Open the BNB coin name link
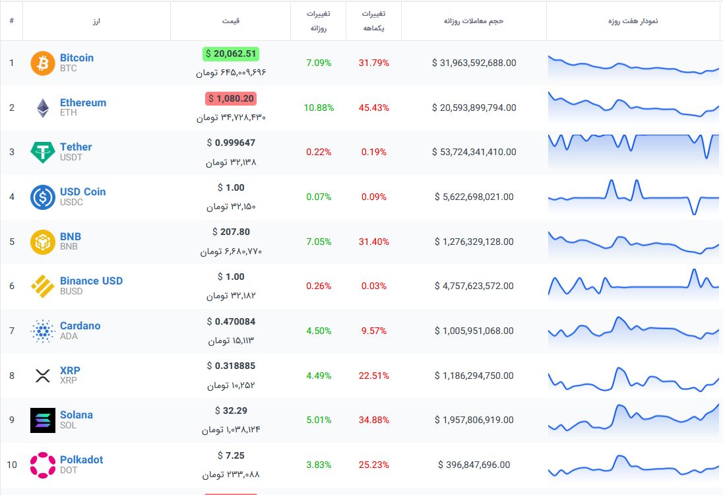The height and width of the screenshot is (495, 723). coord(71,236)
